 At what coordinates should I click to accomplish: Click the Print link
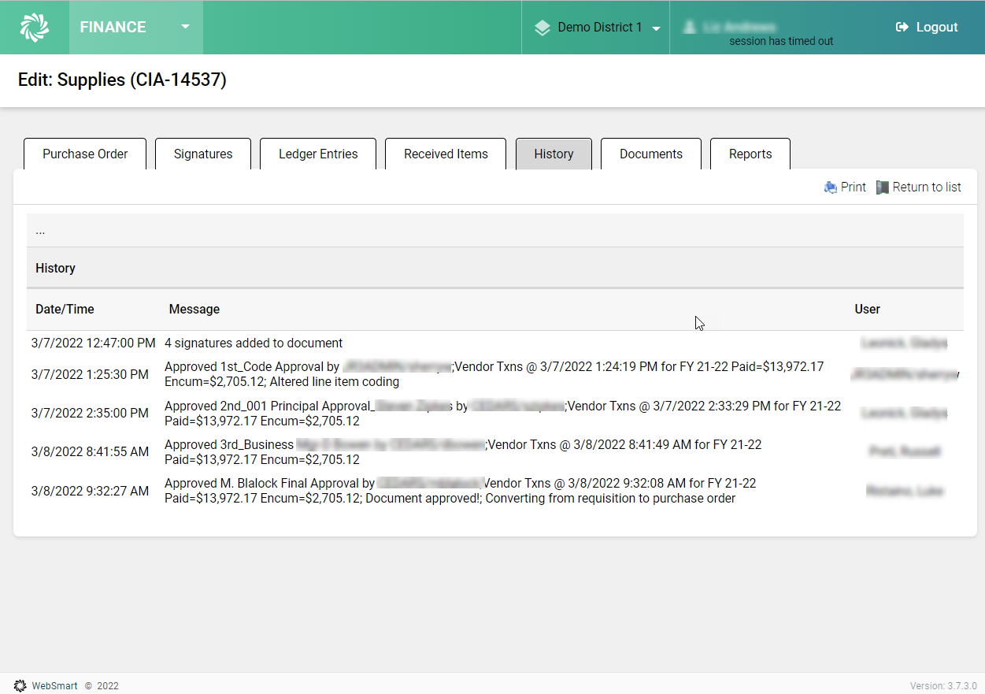(854, 187)
